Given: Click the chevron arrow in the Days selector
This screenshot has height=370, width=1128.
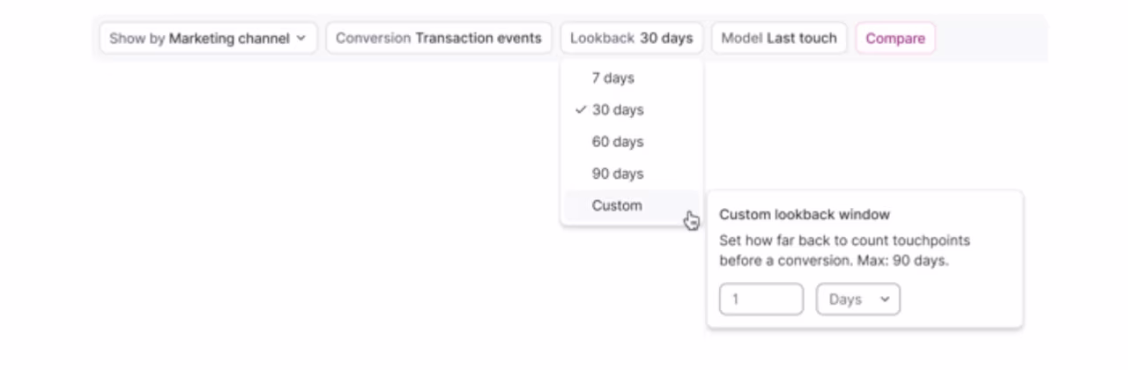Looking at the screenshot, I should click(885, 300).
